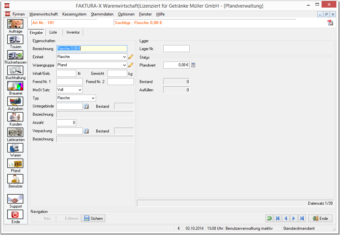Open the Optionen menu

pos(126,14)
